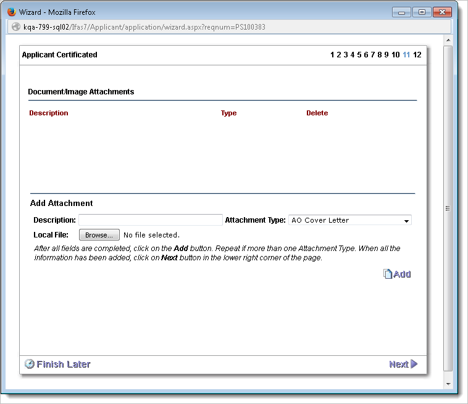Image resolution: width=468 pixels, height=404 pixels.
Task: Minimize the Wizard window
Action: [x=401, y=12]
